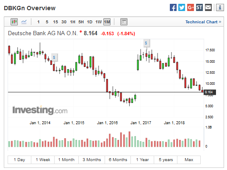Click the 10.000 price axis label

[x=210, y=84]
